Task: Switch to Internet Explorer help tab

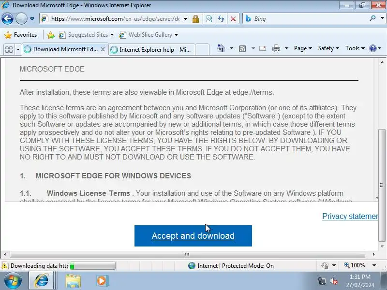Action: click(x=151, y=50)
